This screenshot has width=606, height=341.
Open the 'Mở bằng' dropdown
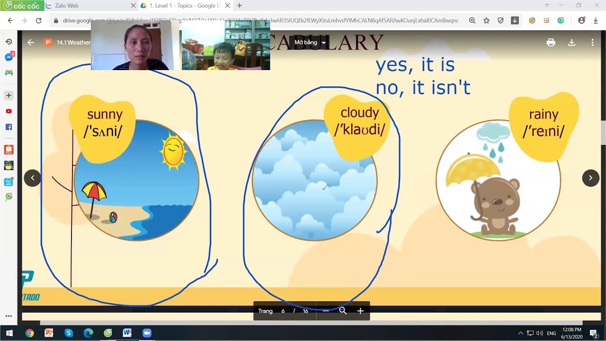(310, 43)
